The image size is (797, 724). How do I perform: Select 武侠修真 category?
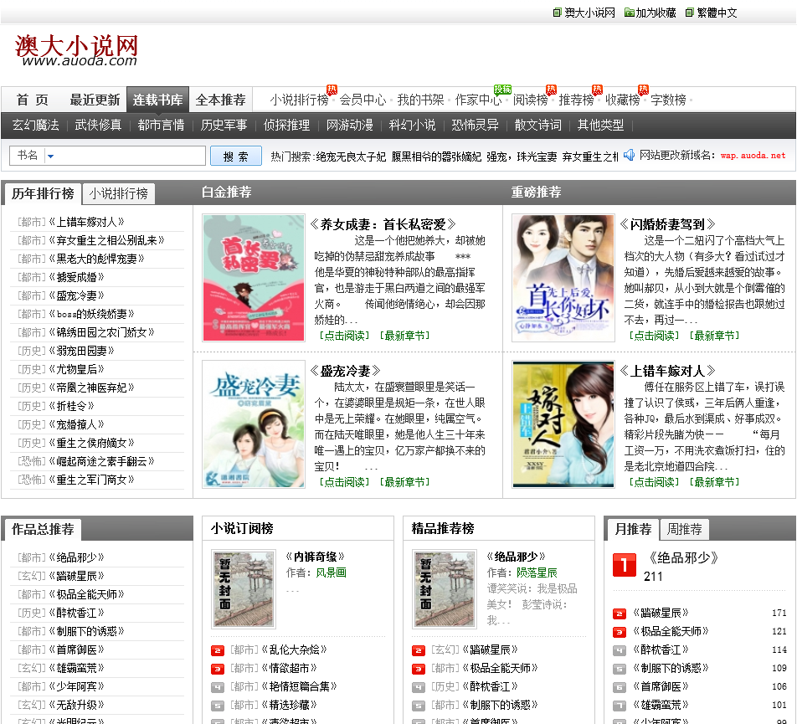[98, 125]
